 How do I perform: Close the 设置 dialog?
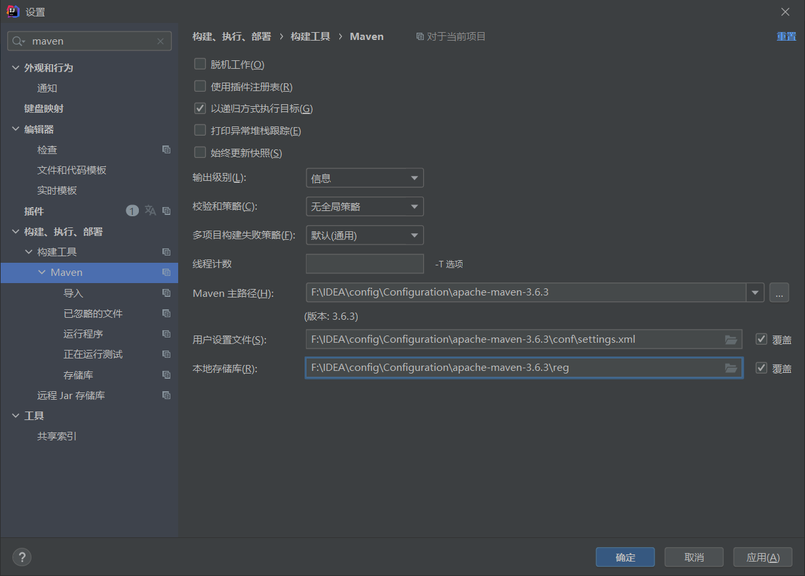[x=785, y=12]
